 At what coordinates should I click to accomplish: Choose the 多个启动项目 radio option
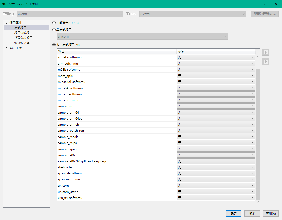pos(54,45)
